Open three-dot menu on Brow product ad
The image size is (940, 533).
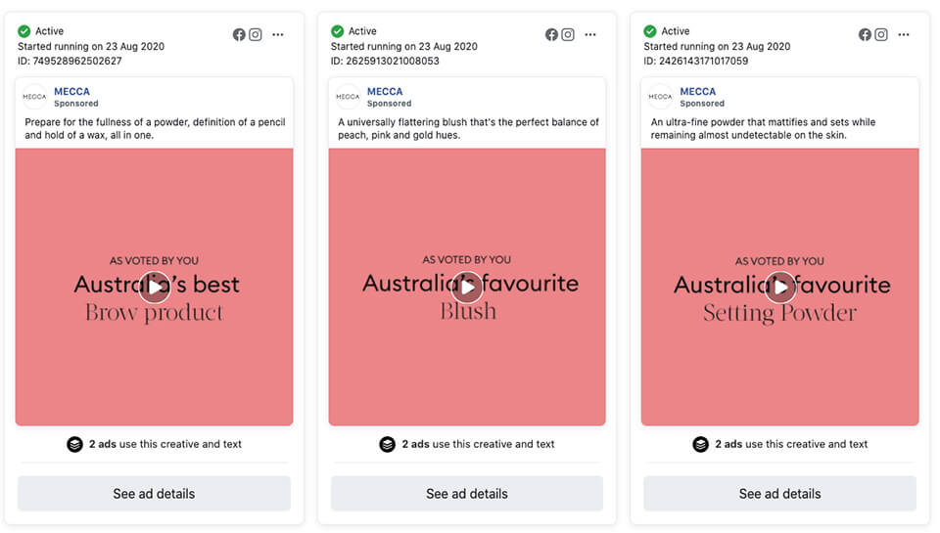pos(277,35)
